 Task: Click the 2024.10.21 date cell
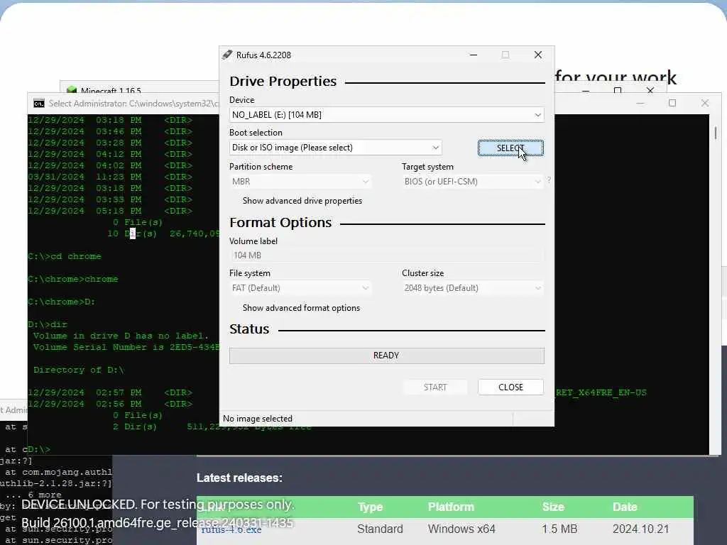pos(641,529)
